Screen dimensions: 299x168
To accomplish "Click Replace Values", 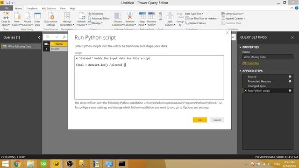I will (x=195, y=23).
